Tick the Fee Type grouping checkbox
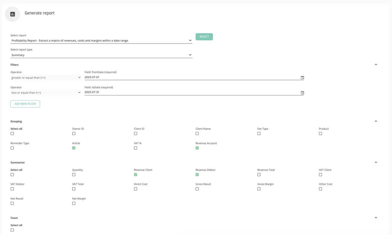 pyautogui.click(x=259, y=134)
